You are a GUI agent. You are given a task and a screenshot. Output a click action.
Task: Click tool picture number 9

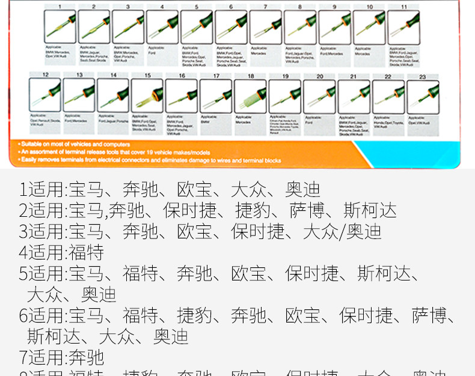click(x=335, y=27)
